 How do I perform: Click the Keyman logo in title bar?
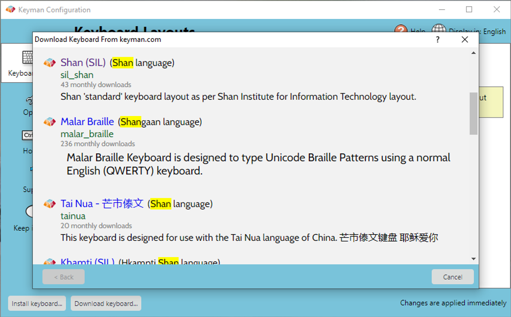coord(10,9)
